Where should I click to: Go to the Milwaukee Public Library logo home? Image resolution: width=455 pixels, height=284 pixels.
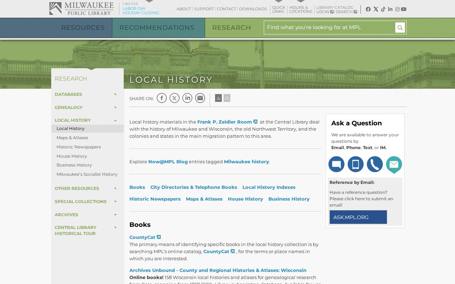coord(81,9)
